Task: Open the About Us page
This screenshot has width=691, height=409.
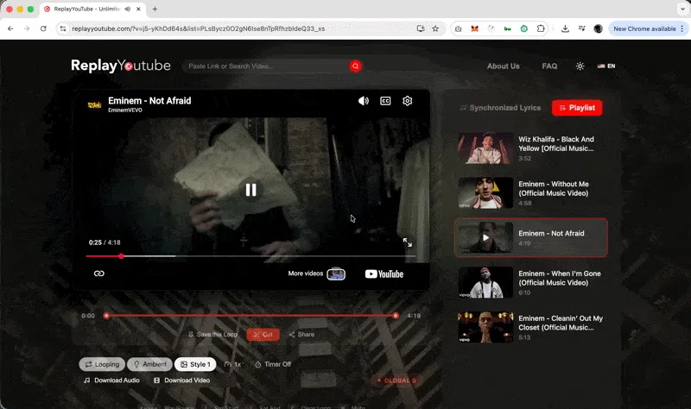Action: [x=503, y=66]
